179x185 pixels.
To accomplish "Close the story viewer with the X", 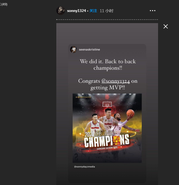I will click(166, 26).
